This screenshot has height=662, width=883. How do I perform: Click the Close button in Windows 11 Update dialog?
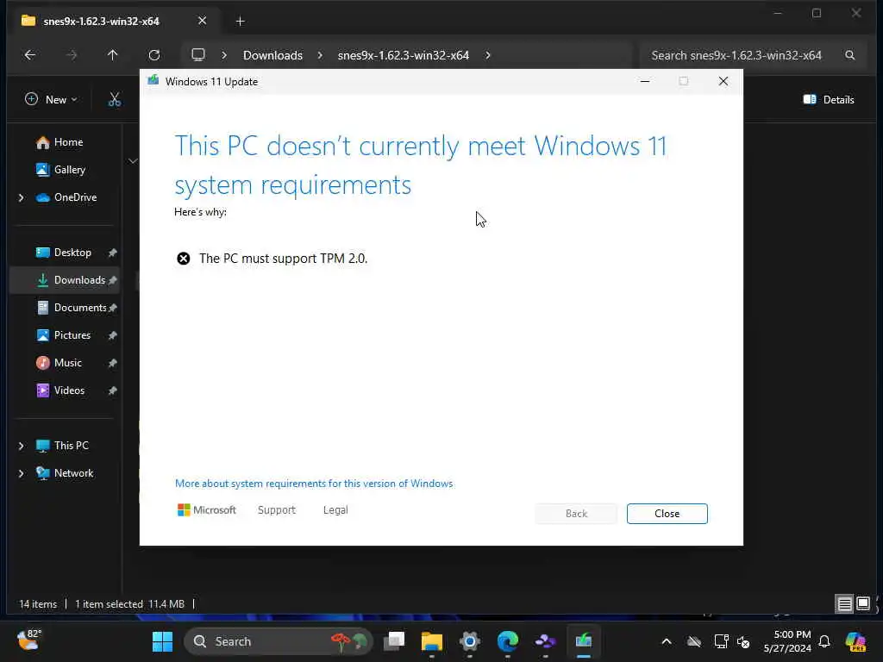667,514
